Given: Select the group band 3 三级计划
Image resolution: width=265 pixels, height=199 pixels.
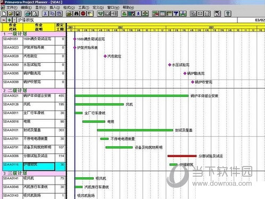Looking at the screenshot, I should tap(34, 173).
